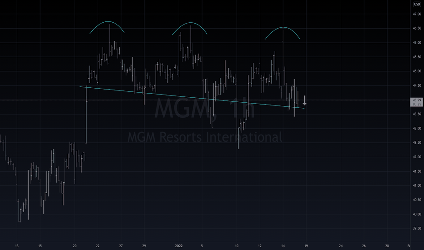Click the 46.50 price axis label
The image size is (424, 250).
[x=417, y=28]
